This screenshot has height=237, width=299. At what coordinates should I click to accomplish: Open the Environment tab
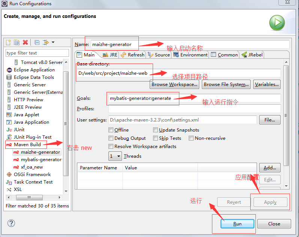[x=191, y=55]
